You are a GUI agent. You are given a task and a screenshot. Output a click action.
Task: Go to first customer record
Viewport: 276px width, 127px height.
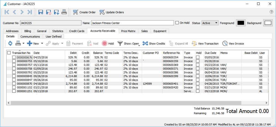pos(7,12)
